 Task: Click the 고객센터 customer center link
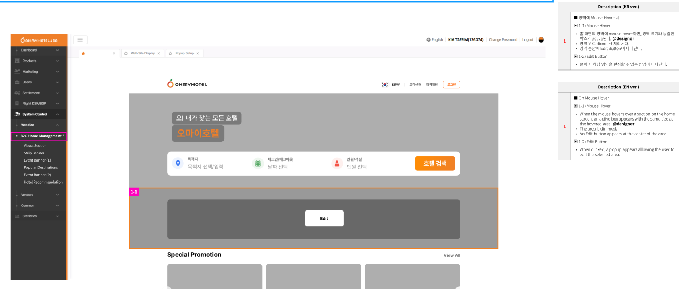click(x=415, y=84)
